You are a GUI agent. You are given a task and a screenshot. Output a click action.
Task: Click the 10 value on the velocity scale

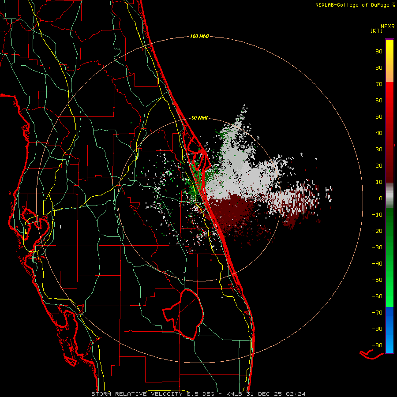pyautogui.click(x=379, y=182)
